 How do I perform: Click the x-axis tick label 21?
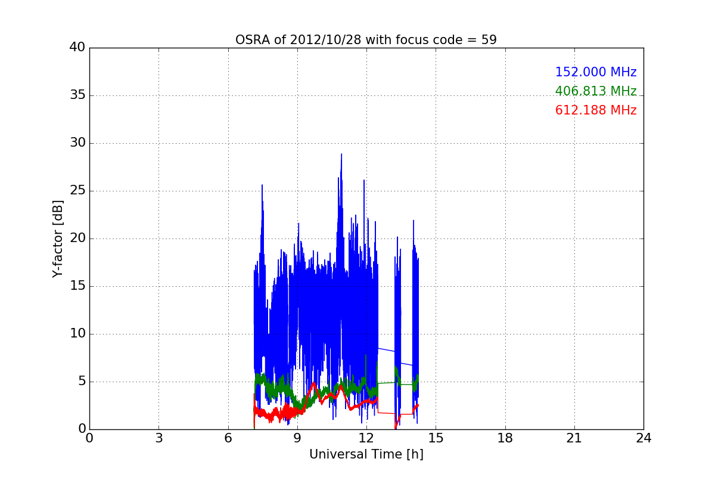[574, 438]
